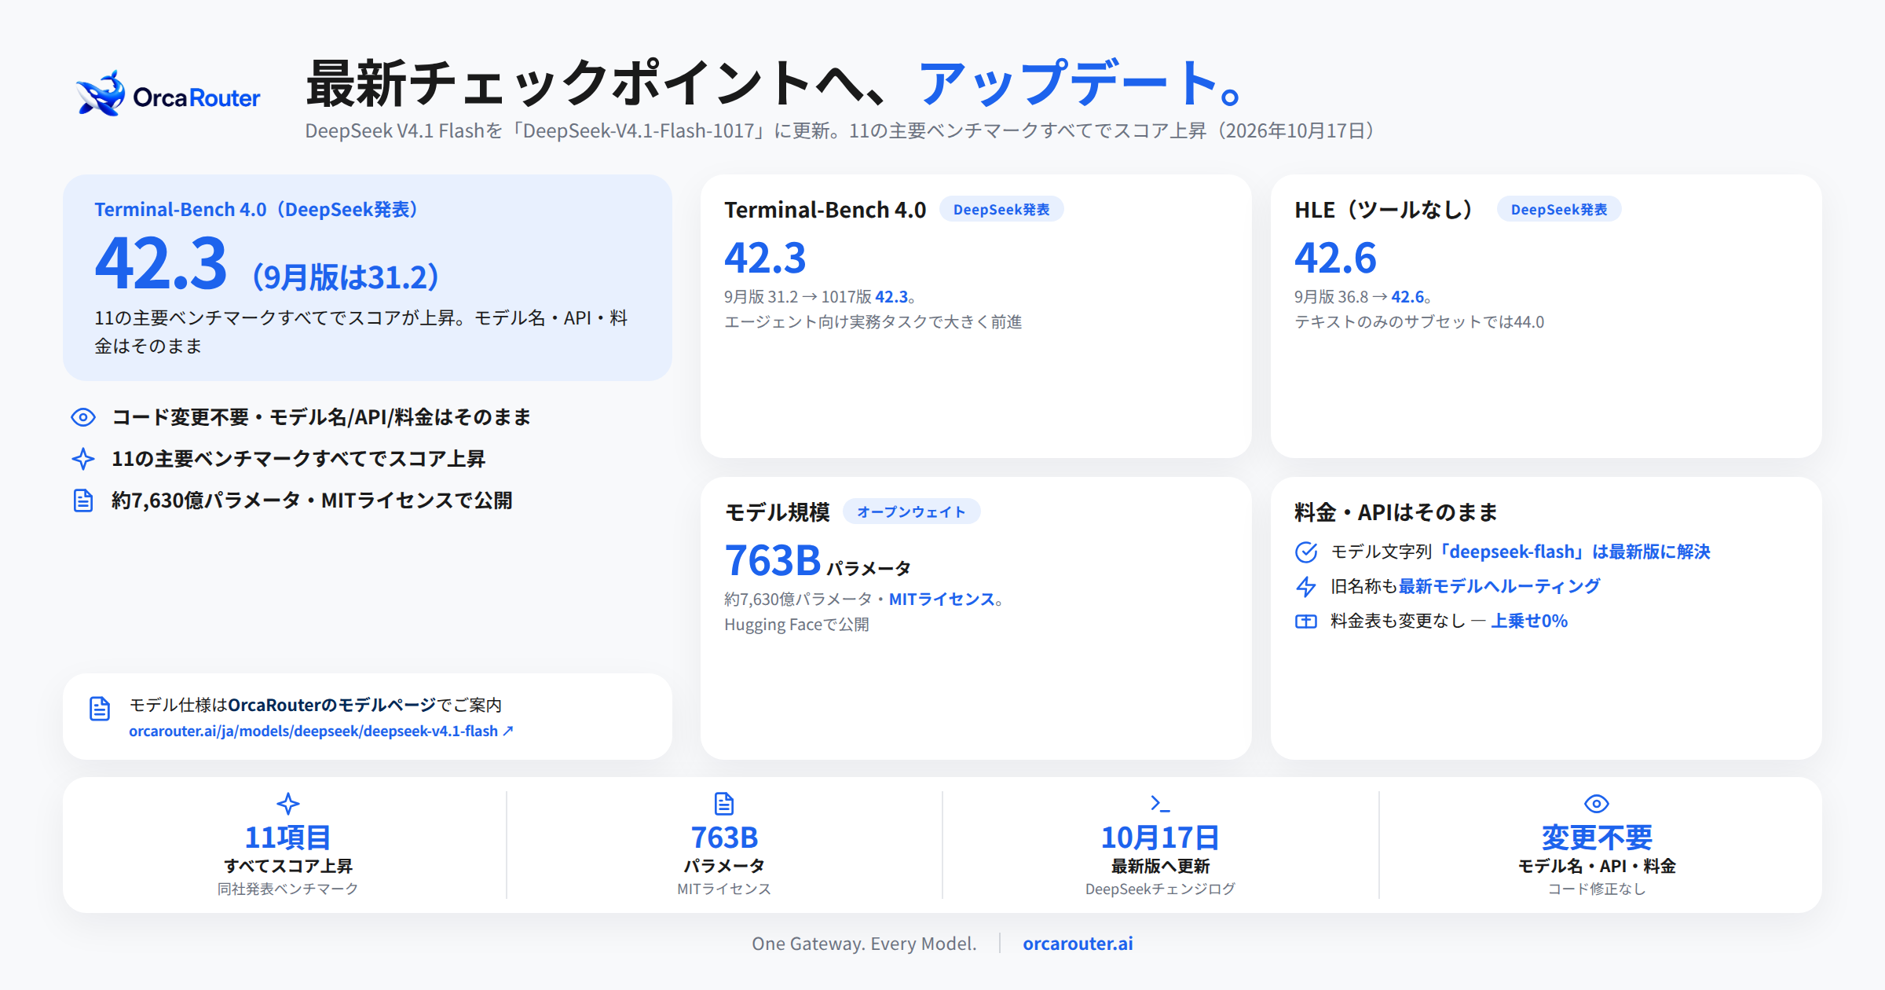This screenshot has width=1885, height=990.
Task: Click document icon above 763B パラメータ stat
Action: (724, 804)
